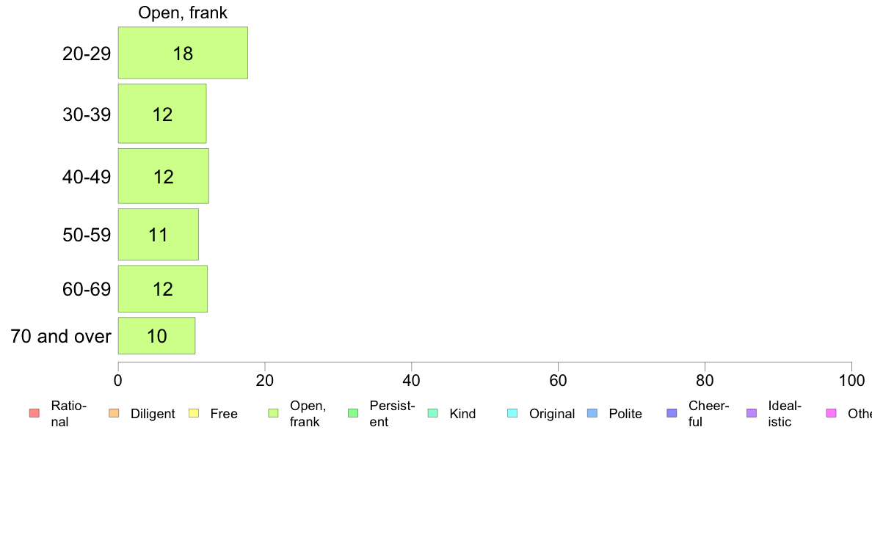Click the Open, frank legend swatch
The width and height of the screenshot is (872, 540).
(x=273, y=413)
